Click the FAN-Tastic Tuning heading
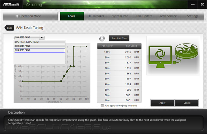207x134 pixels. pos(30,28)
